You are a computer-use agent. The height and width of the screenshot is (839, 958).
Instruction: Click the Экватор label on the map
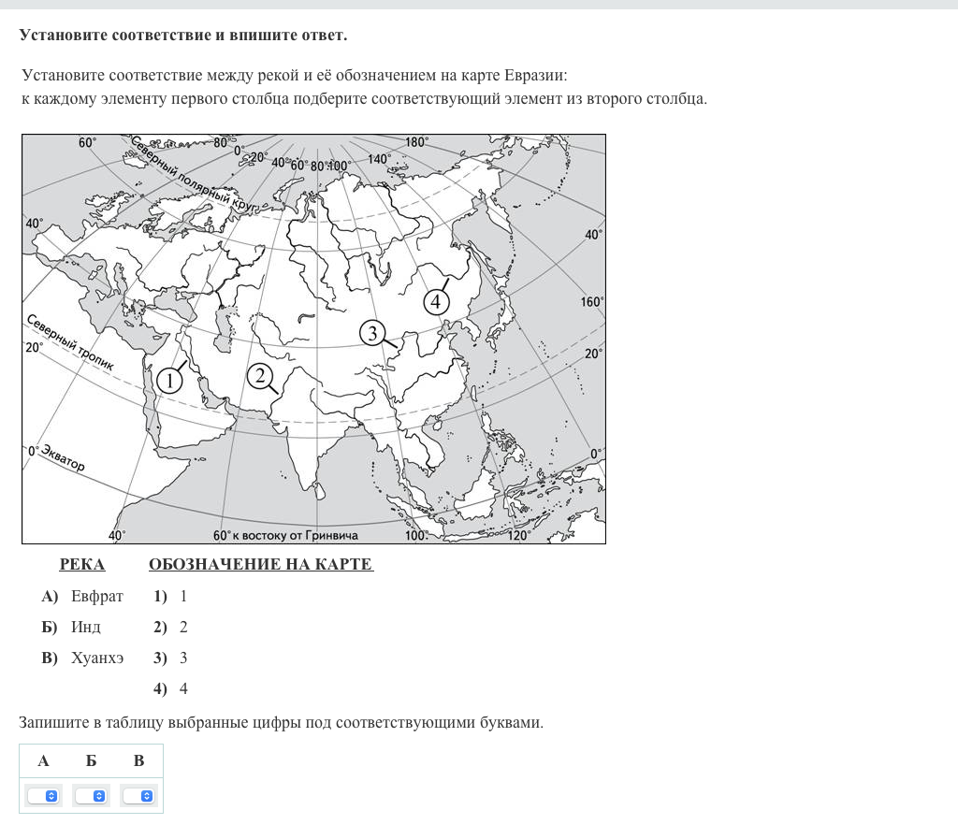(x=62, y=458)
